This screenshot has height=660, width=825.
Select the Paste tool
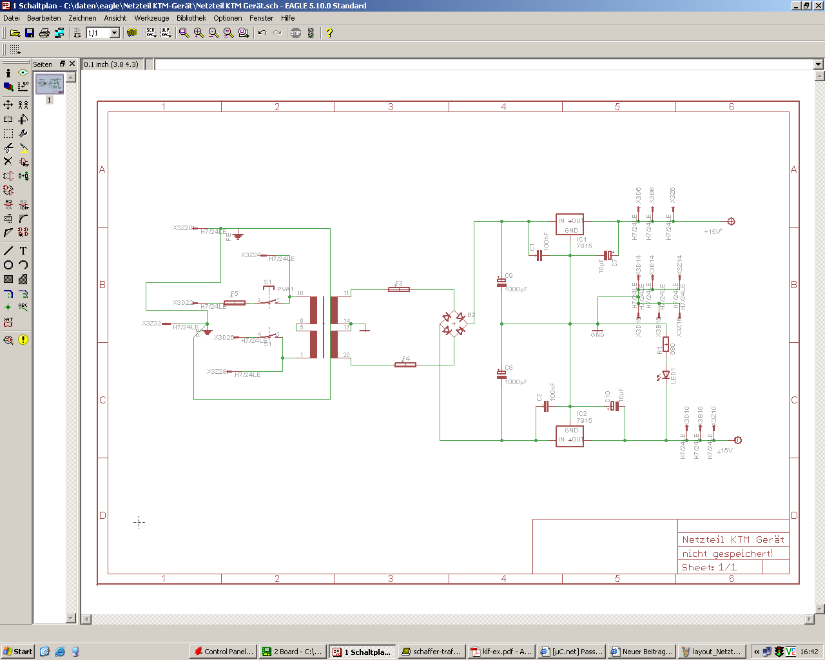(x=23, y=148)
